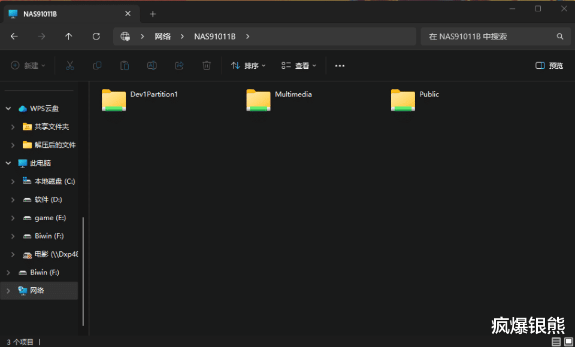This screenshot has width=575, height=347.
Task: Expand the chevron after 网络 in breadcrumb
Action: [182, 36]
